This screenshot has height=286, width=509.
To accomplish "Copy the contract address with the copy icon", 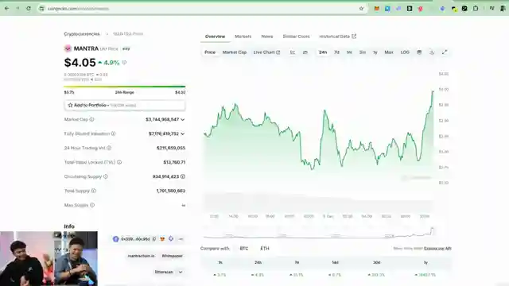I will (x=154, y=239).
